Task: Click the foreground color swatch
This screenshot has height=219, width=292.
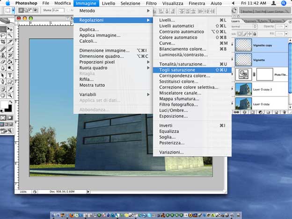Action: point(4,105)
